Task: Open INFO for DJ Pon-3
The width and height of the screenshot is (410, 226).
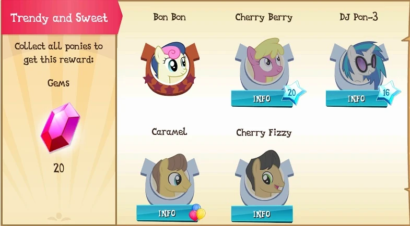Action: click(x=356, y=98)
